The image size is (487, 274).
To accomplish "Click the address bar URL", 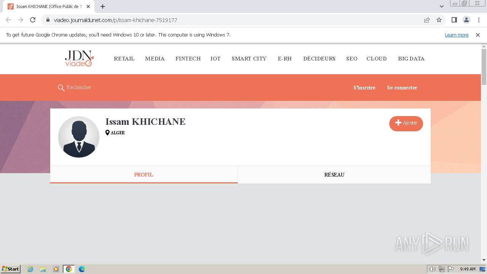I will pyautogui.click(x=115, y=20).
